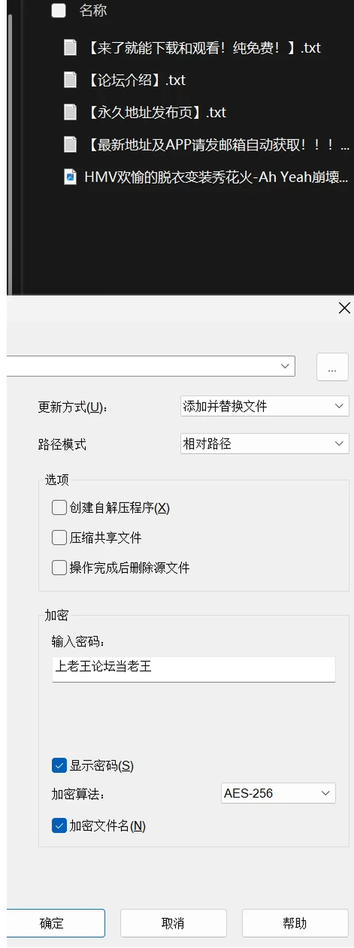Open the AES-256 encryption algorithm dropdown
The image size is (354, 948).
tap(278, 793)
